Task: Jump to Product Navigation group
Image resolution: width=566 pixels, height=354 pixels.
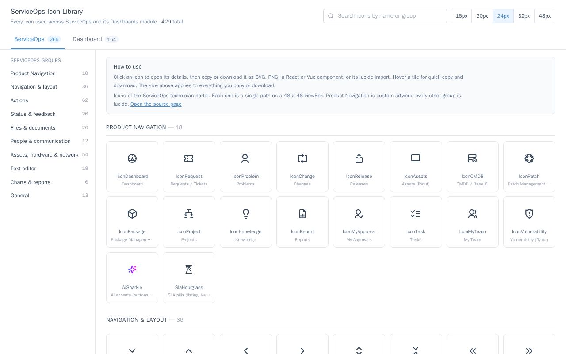Action: [x=49, y=73]
